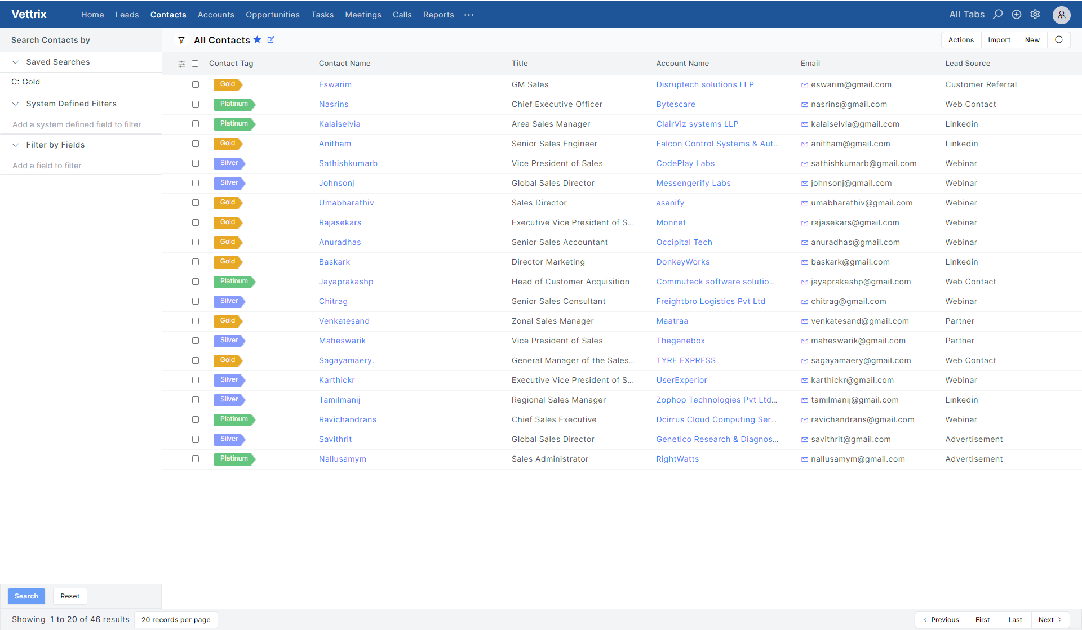Select the Eswarim row checkbox

[x=196, y=84]
